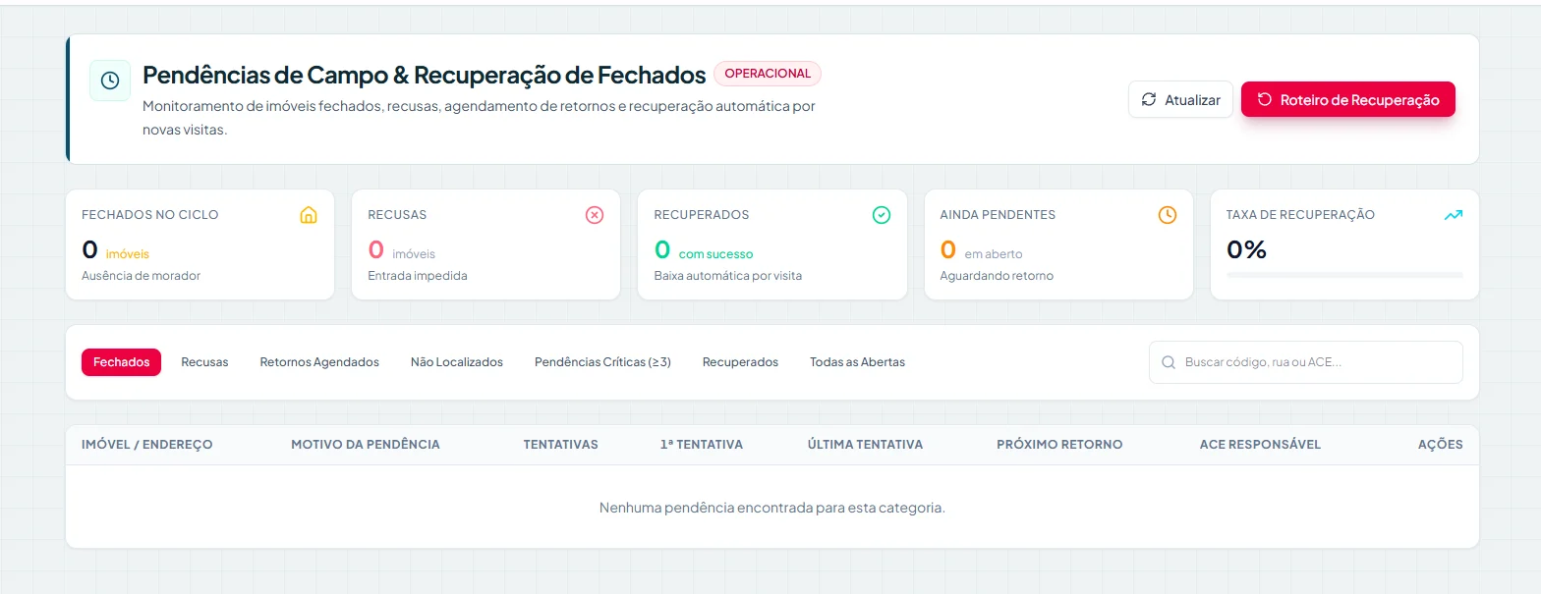1541x594 pixels.
Task: Click the IMÓVEL / ENDEREÇO column header
Action: pyautogui.click(x=146, y=445)
